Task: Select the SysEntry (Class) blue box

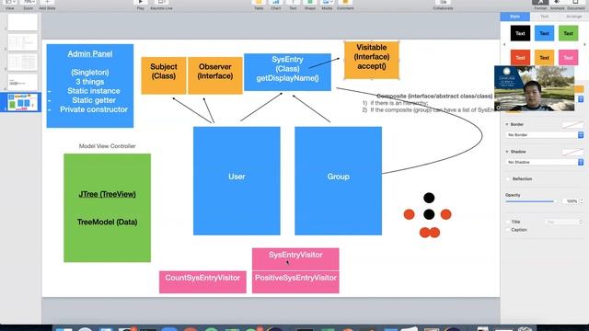Action: point(287,72)
